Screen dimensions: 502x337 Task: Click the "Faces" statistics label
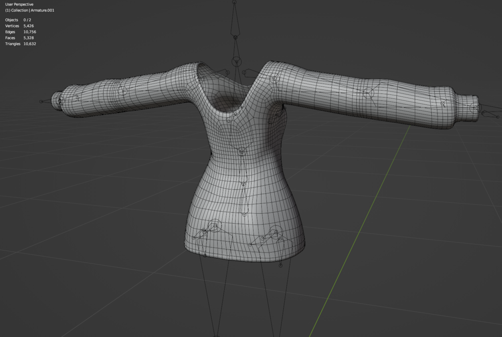coord(10,38)
